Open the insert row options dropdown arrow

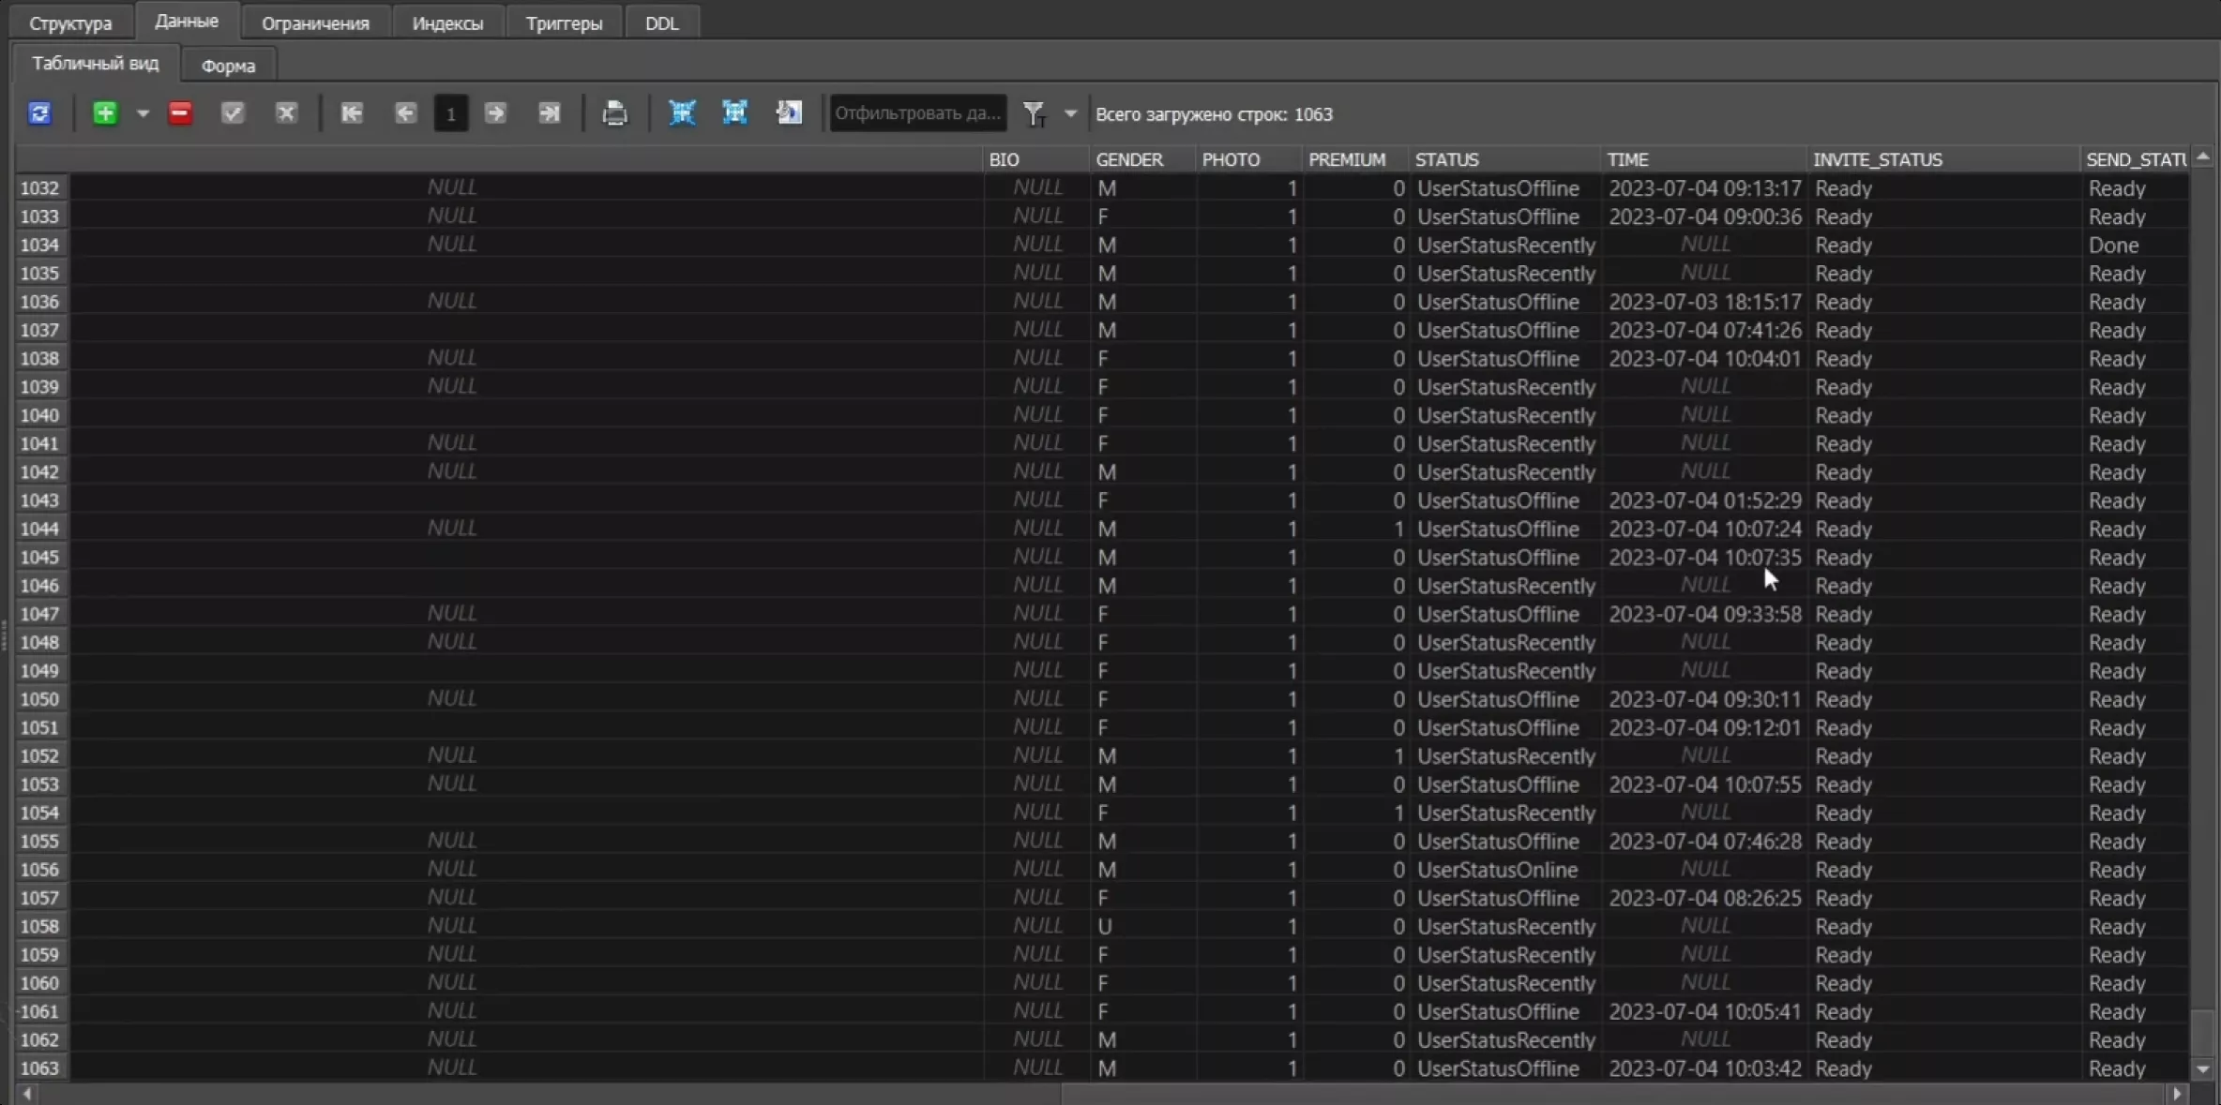(x=143, y=113)
